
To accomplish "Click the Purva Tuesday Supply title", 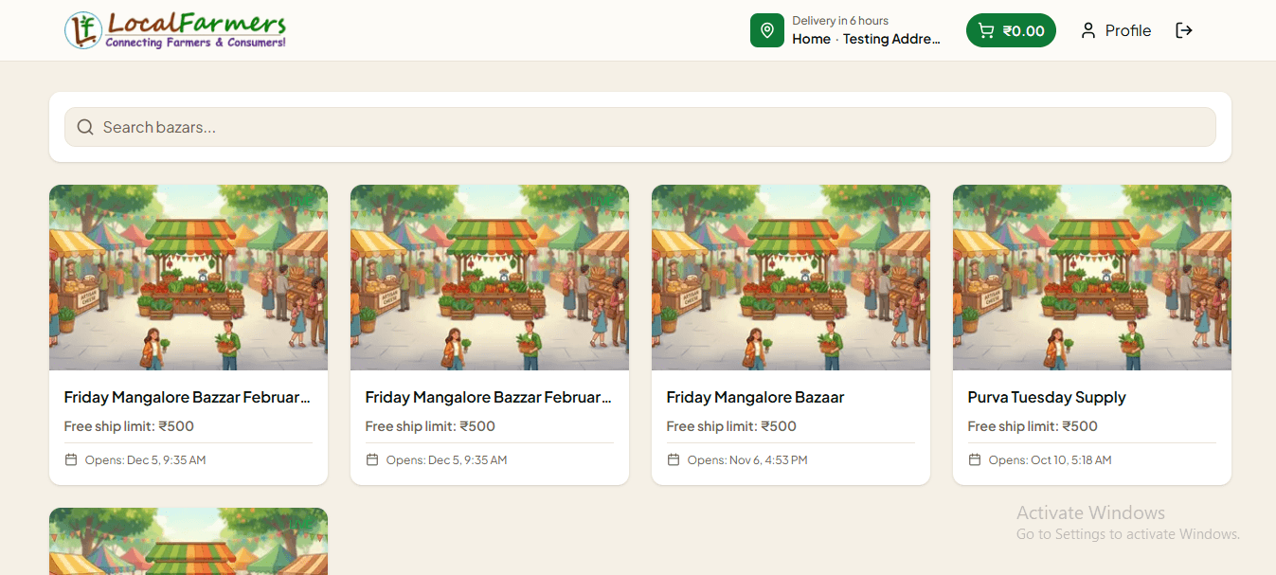I will pyautogui.click(x=1047, y=398).
